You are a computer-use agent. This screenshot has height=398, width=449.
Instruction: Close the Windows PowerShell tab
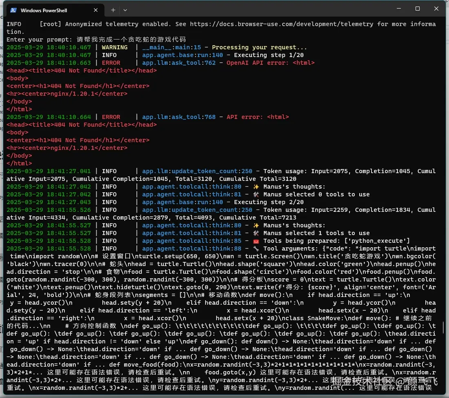click(x=96, y=10)
